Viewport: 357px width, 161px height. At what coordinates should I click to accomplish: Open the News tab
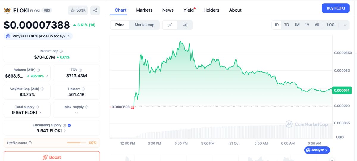(168, 10)
